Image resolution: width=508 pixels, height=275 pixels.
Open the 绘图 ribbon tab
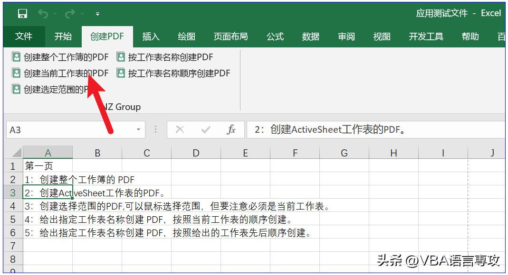point(187,37)
